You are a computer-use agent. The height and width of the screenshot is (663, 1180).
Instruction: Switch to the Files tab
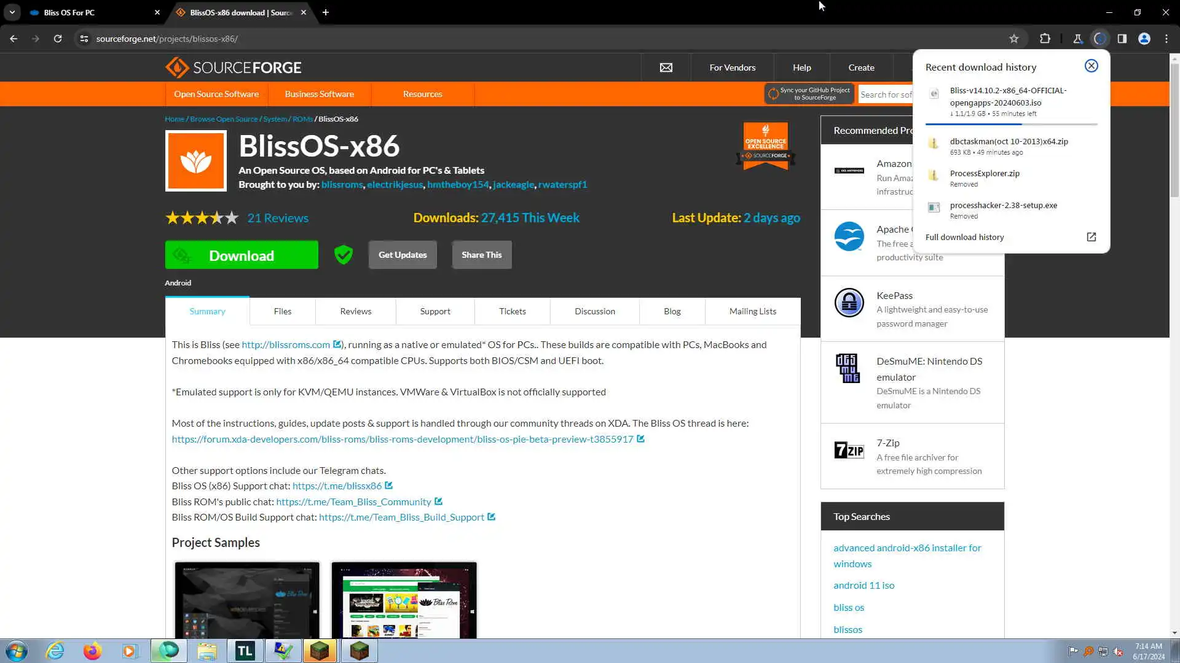click(x=282, y=311)
